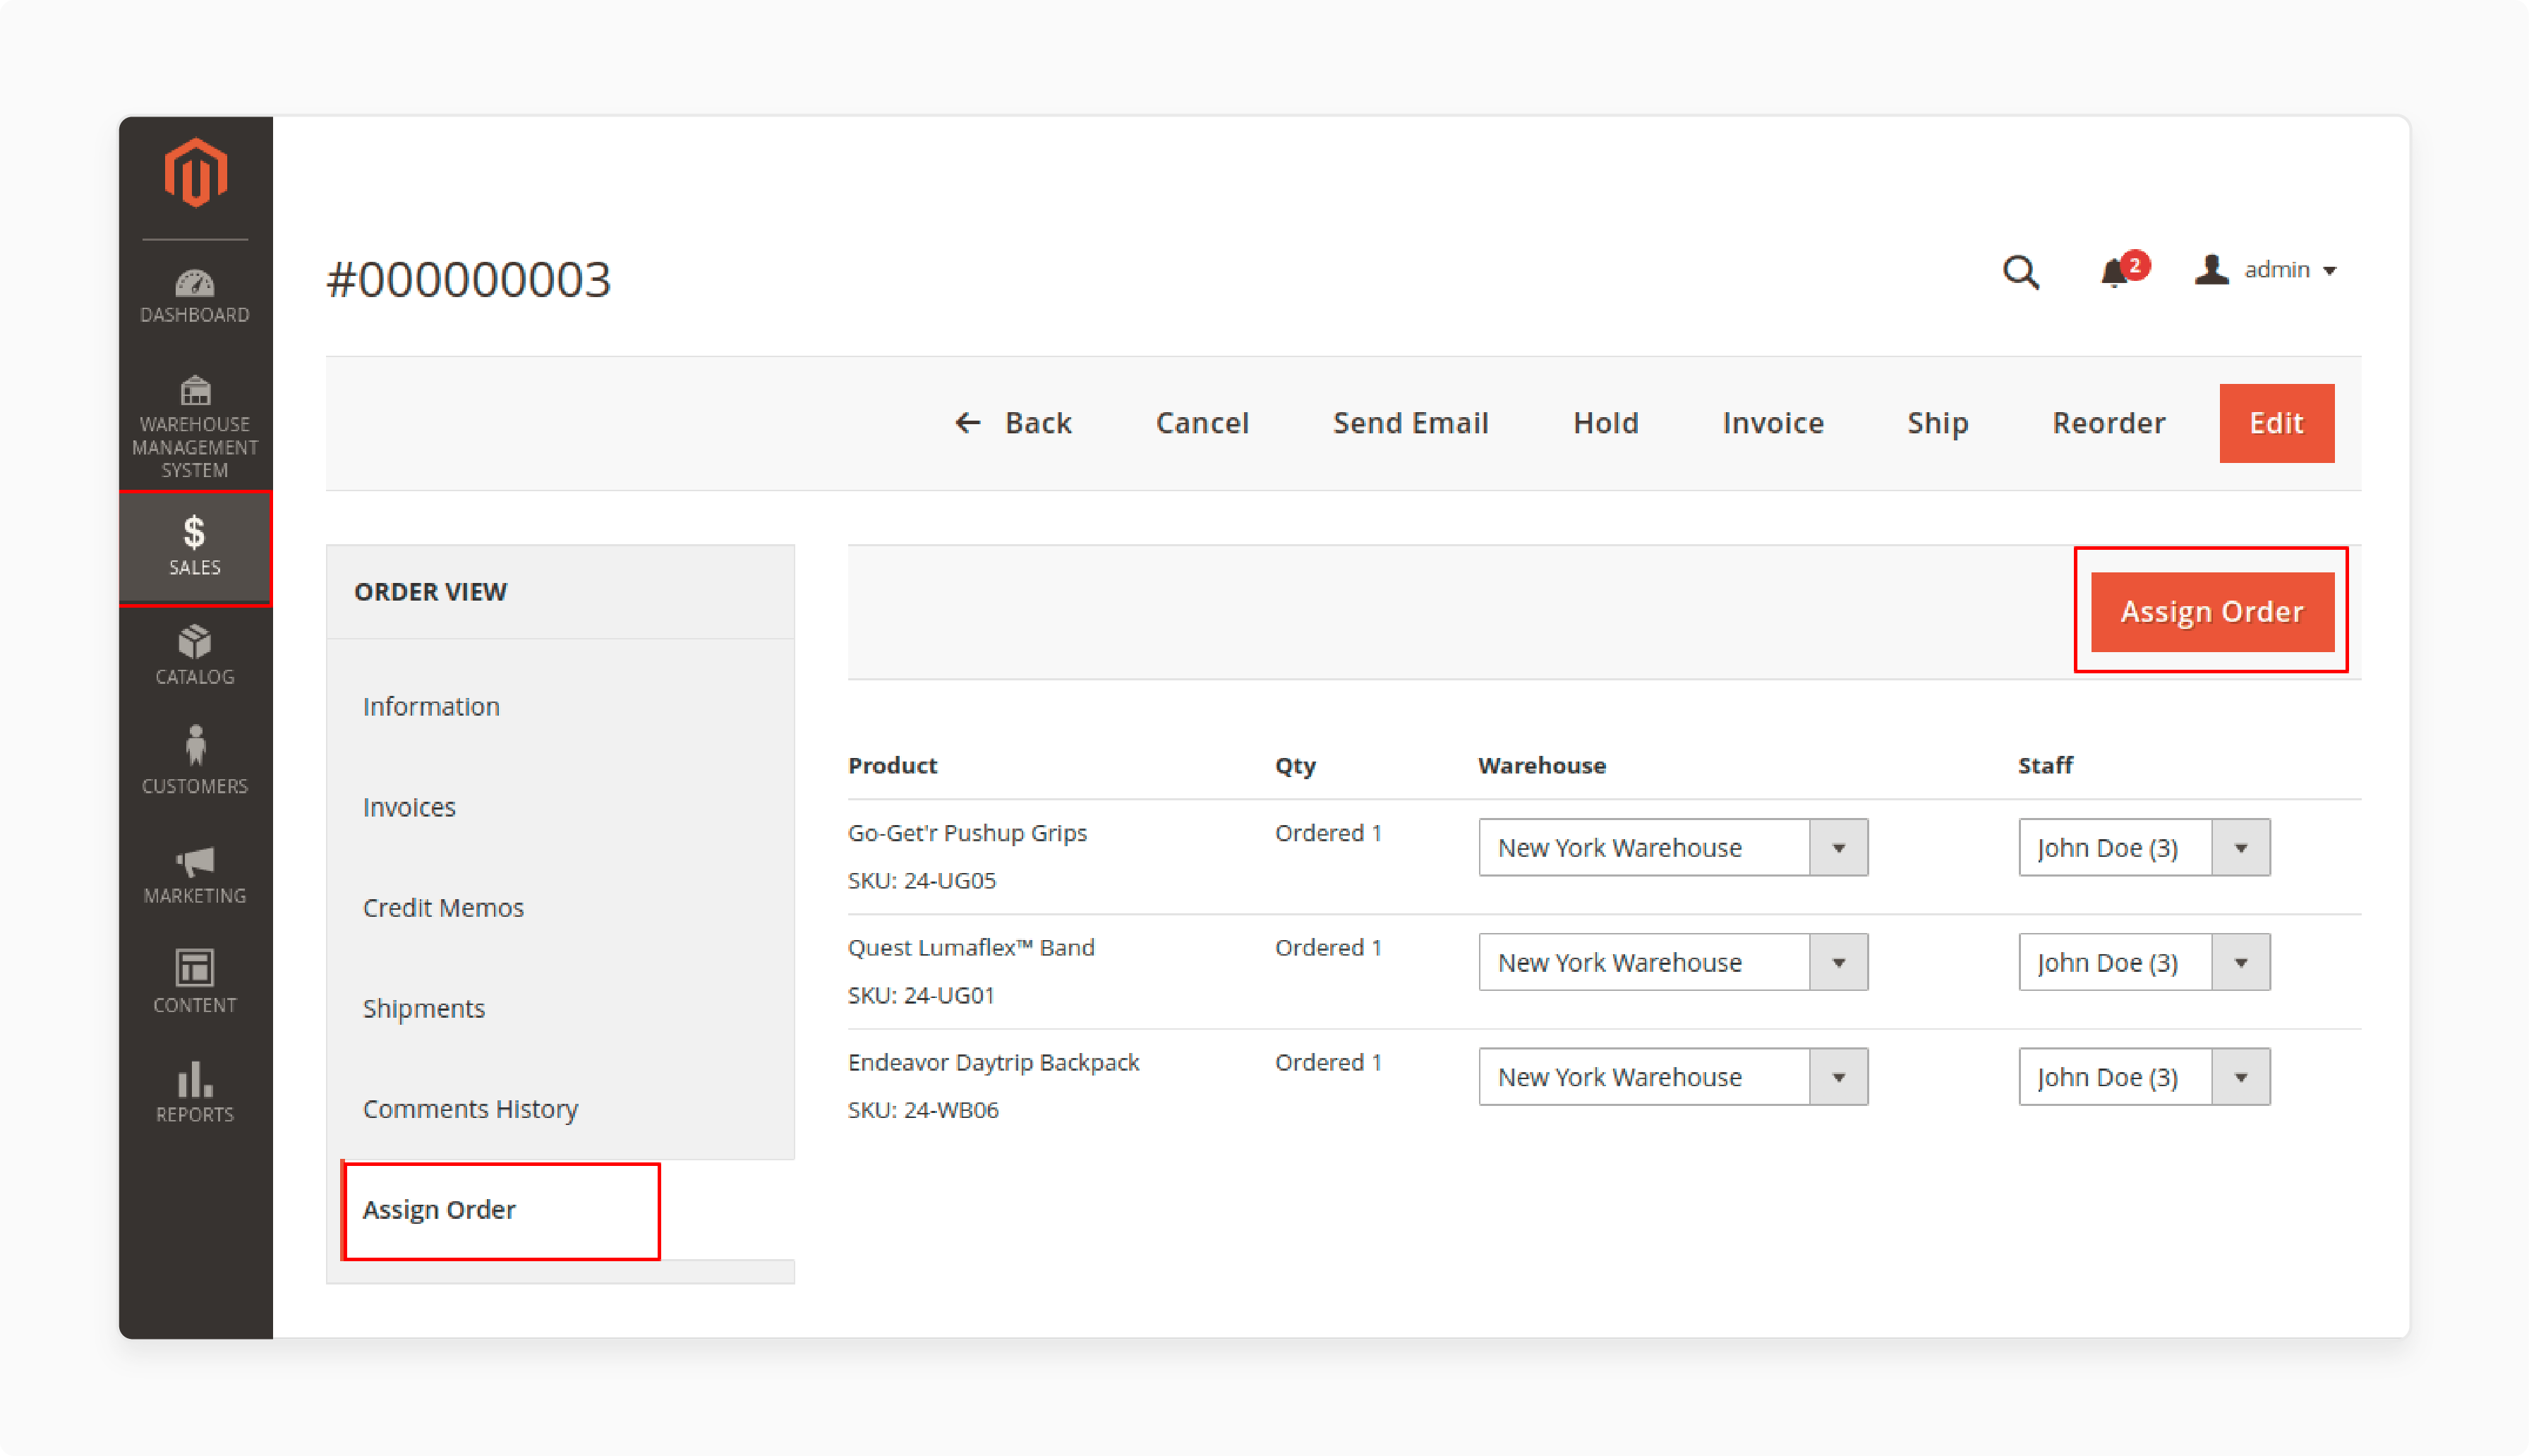Open the Credit Memos tab
The image size is (2529, 1456).
click(x=443, y=907)
